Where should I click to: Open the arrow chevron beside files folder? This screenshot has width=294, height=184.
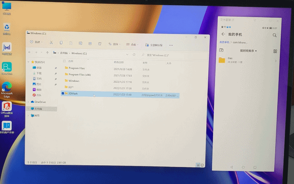276,61
